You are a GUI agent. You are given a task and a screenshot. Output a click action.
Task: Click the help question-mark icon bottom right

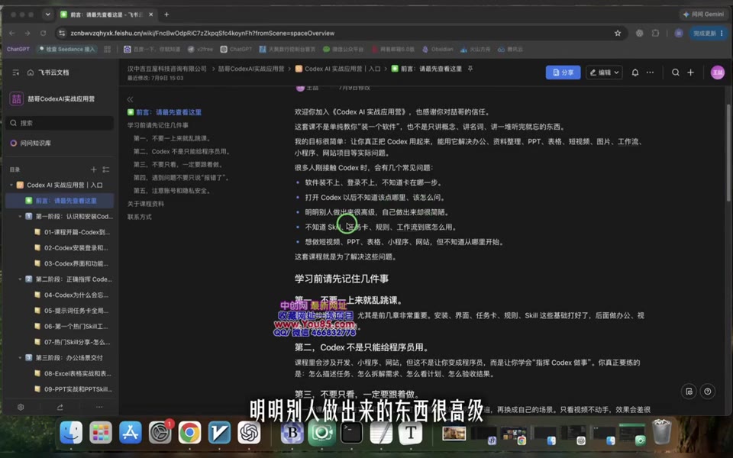pyautogui.click(x=708, y=391)
